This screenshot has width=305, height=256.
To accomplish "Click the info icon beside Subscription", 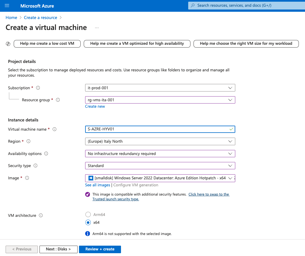I will coord(38,88).
